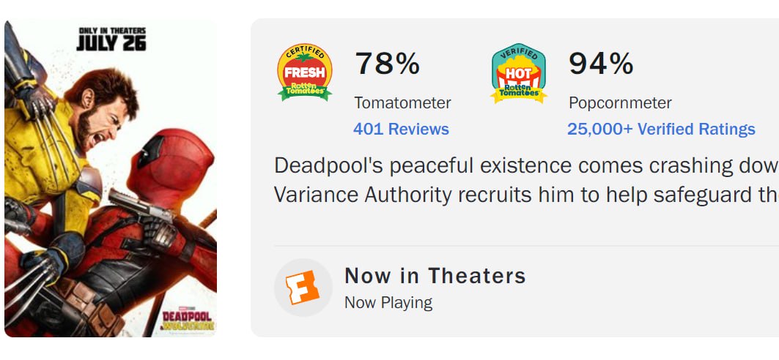The image size is (779, 360).
Task: Click the Deadpool & Wolverine logo on the poster
Action: click(x=186, y=320)
